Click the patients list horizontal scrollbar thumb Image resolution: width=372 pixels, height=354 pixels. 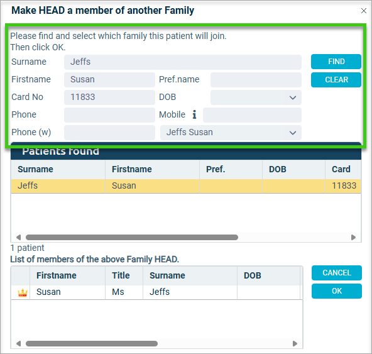pyautogui.click(x=132, y=237)
